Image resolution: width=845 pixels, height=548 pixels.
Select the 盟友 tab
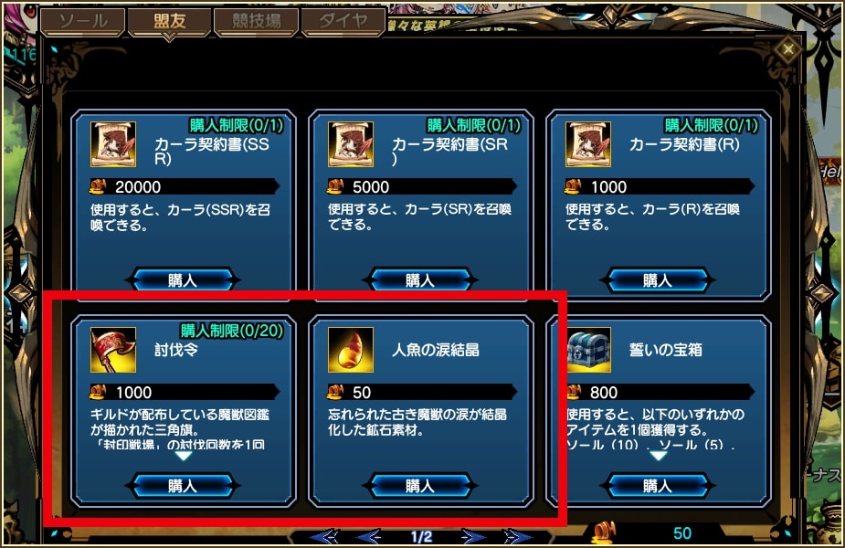[169, 22]
